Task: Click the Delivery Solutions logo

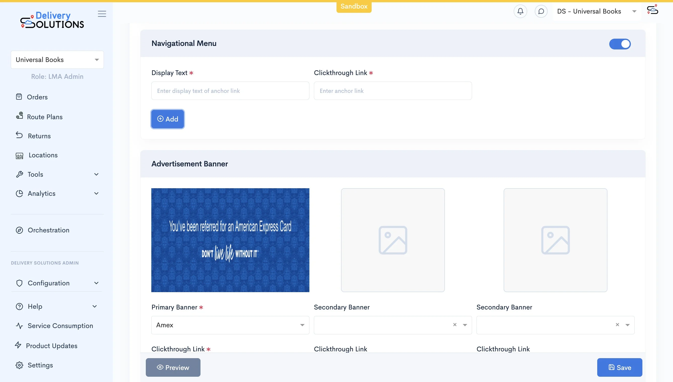Action: [52, 20]
